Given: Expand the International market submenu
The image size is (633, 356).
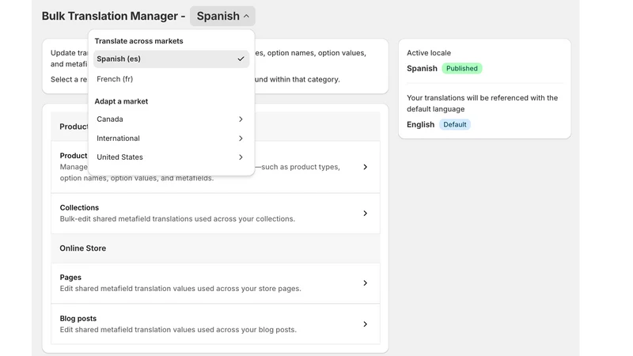Looking at the screenshot, I should 171,138.
